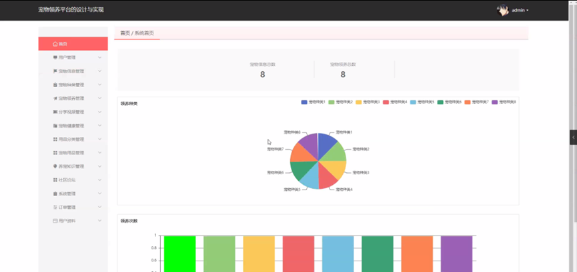Click the 宠物健康管理 sidebar icon
This screenshot has width=577, height=272.
click(x=55, y=126)
